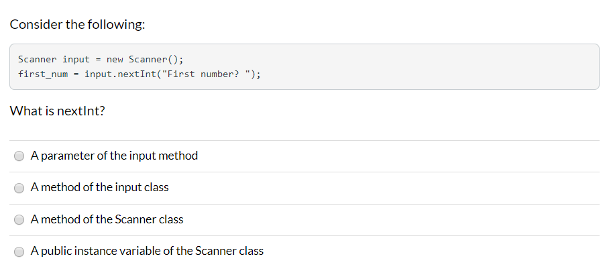This screenshot has height=277, width=613.
Task: Pick radio button 'A public instance variable' option
Action: [x=19, y=252]
